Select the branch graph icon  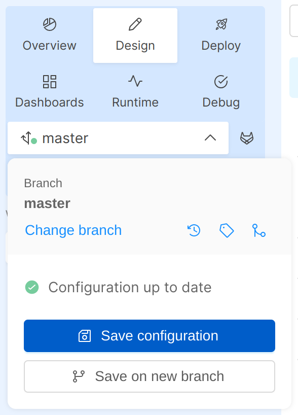click(x=259, y=230)
